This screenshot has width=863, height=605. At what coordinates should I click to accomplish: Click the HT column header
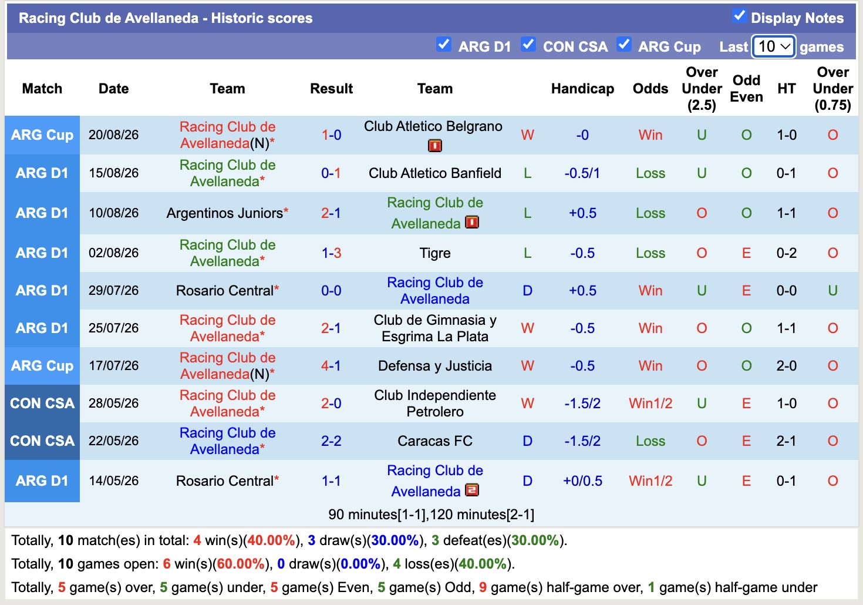pos(786,89)
